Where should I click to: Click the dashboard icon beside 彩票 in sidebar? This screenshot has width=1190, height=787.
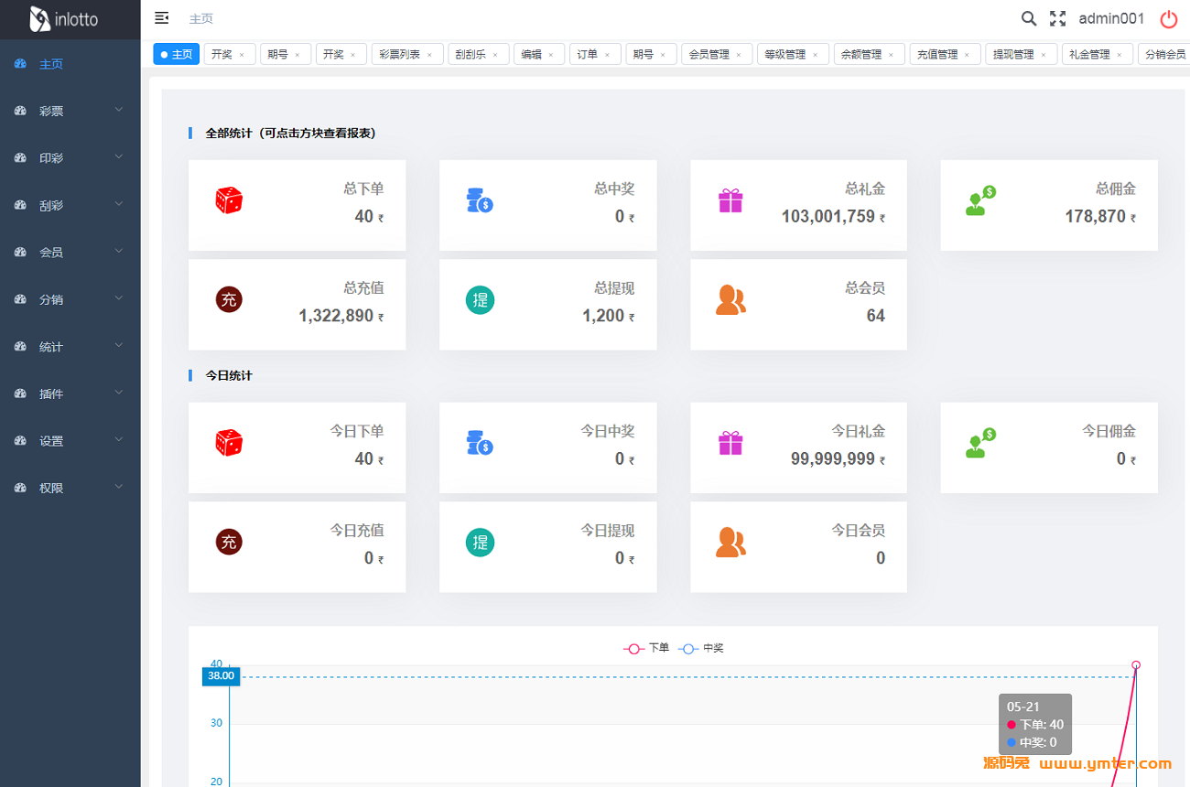[x=20, y=111]
